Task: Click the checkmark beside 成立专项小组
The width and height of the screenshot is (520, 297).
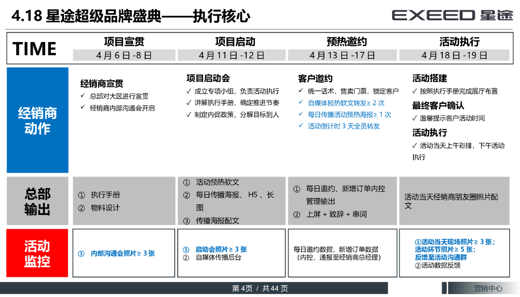Action: click(189, 91)
